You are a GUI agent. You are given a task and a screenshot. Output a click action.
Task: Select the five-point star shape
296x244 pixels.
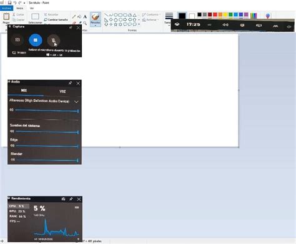coord(116,24)
